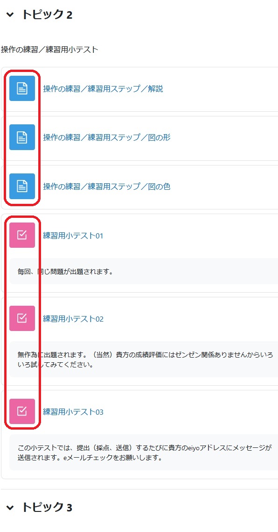Viewport: 278px width, 532px height.
Task: Click quiz icon beside 練習用小テスト02
Action: (22, 318)
